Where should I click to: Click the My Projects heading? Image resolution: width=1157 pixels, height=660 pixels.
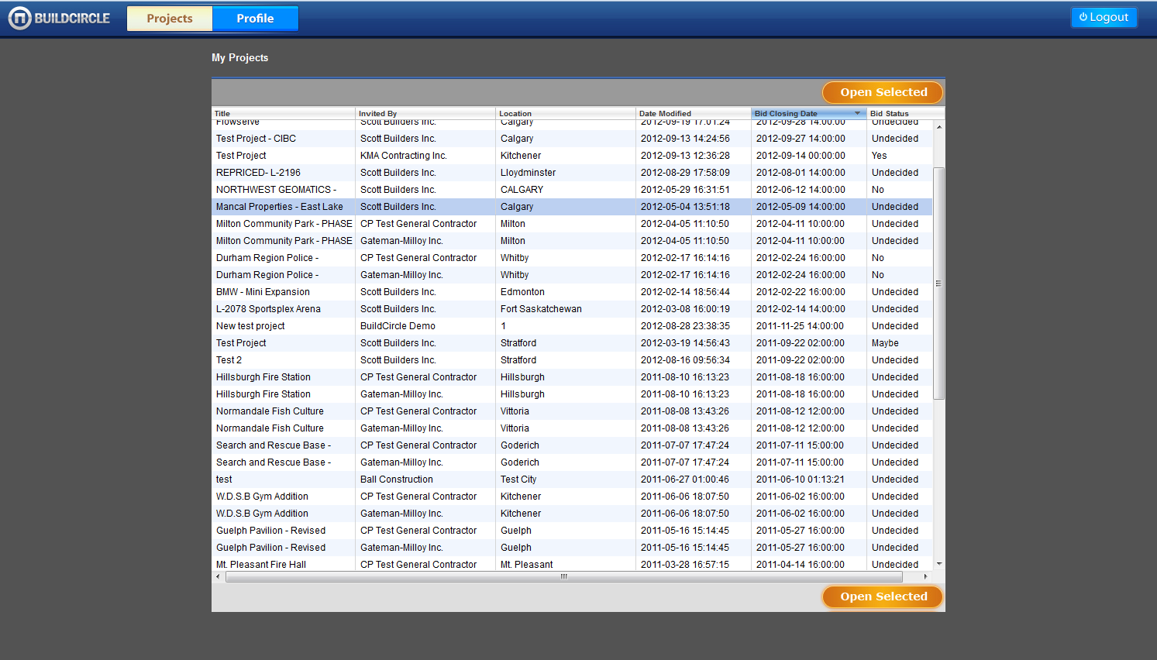click(x=240, y=58)
